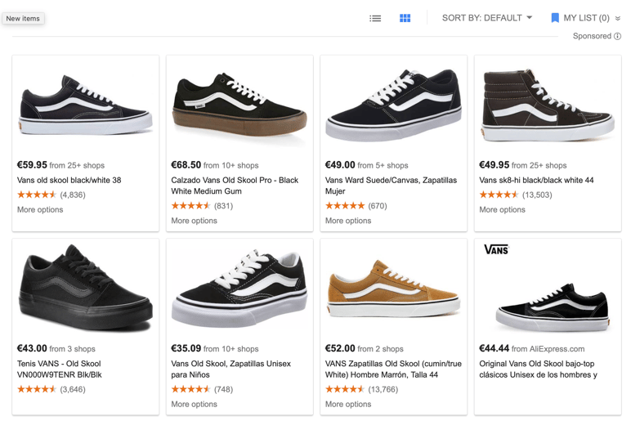This screenshot has height=421, width=631.
Task: Switch to list view icon
Action: pyautogui.click(x=375, y=18)
